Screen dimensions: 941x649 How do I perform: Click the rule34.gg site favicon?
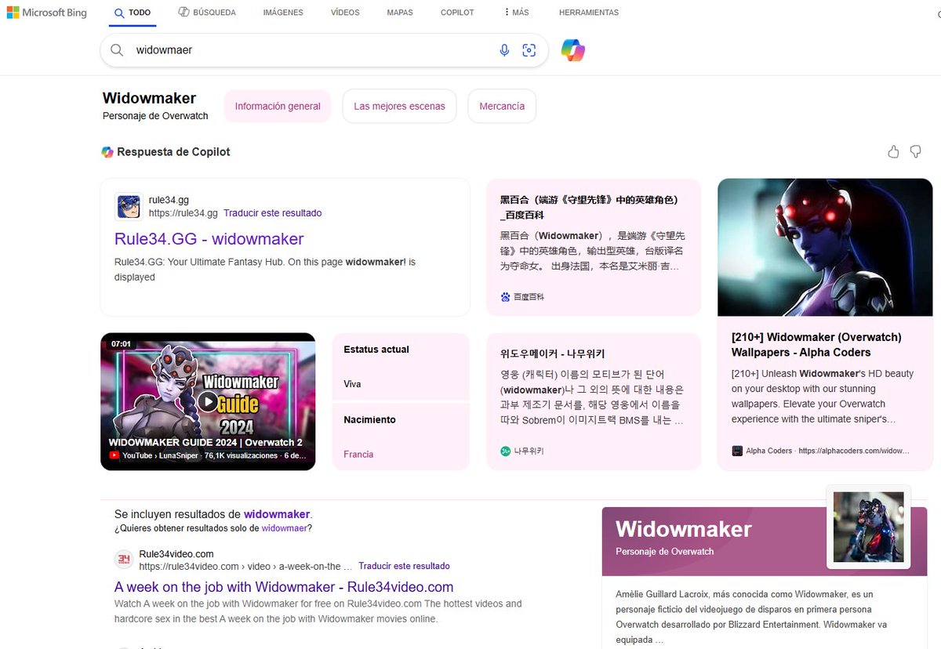(x=129, y=206)
